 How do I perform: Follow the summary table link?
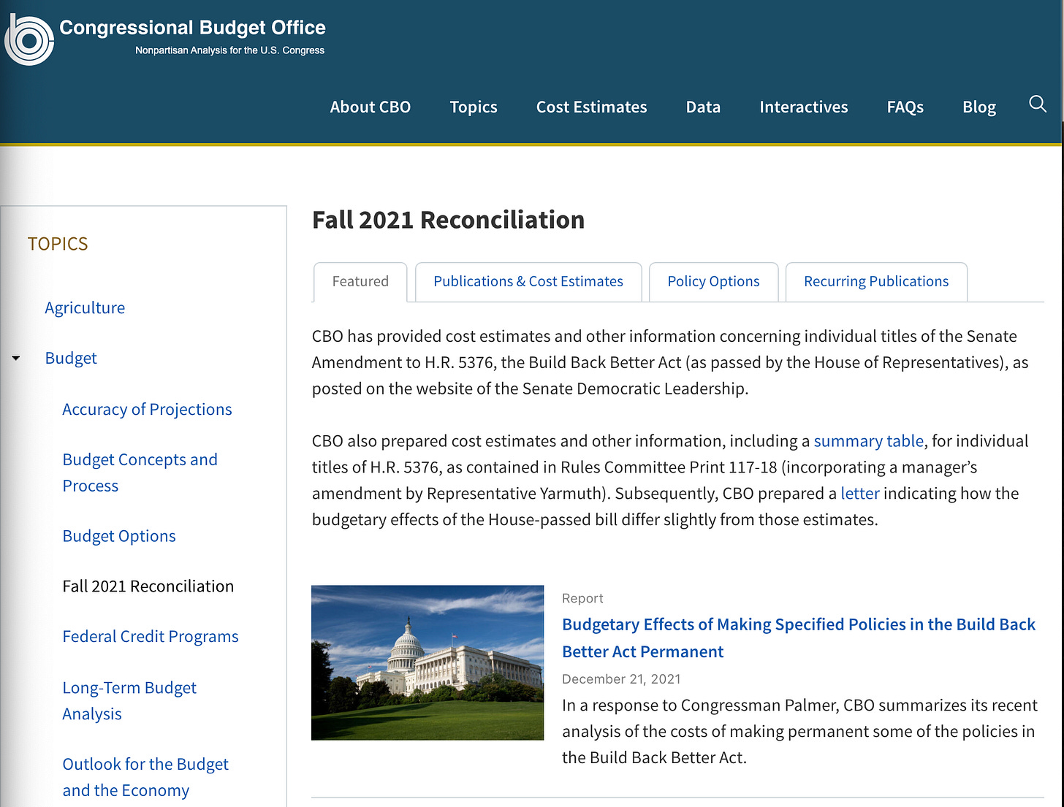[869, 441]
